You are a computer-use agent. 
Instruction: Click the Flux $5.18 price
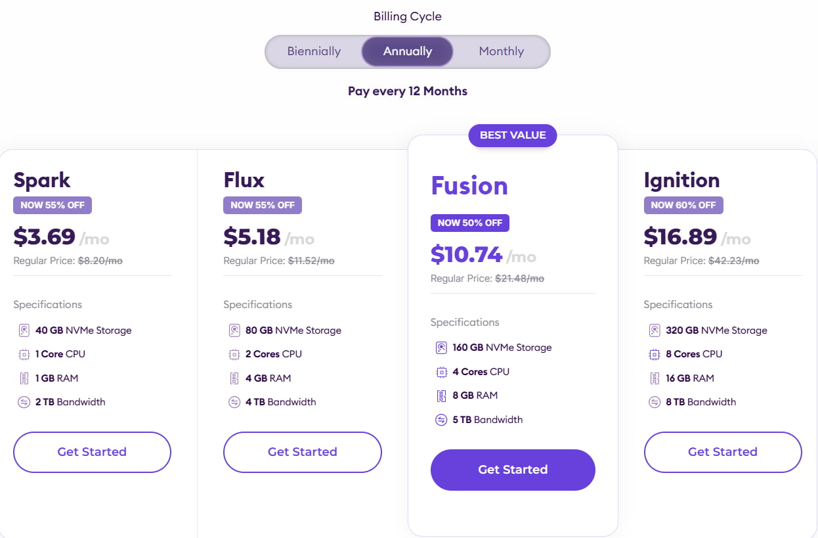252,236
